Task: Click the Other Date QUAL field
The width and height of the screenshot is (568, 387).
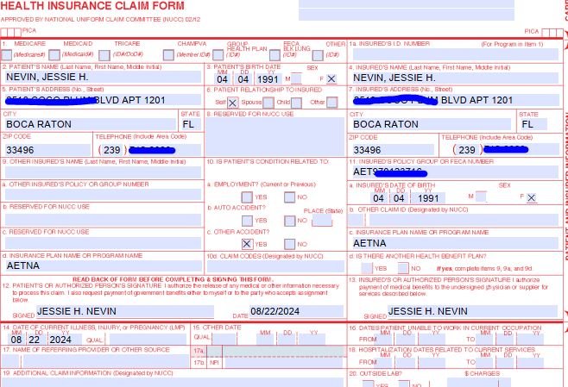Action: tap(224, 340)
